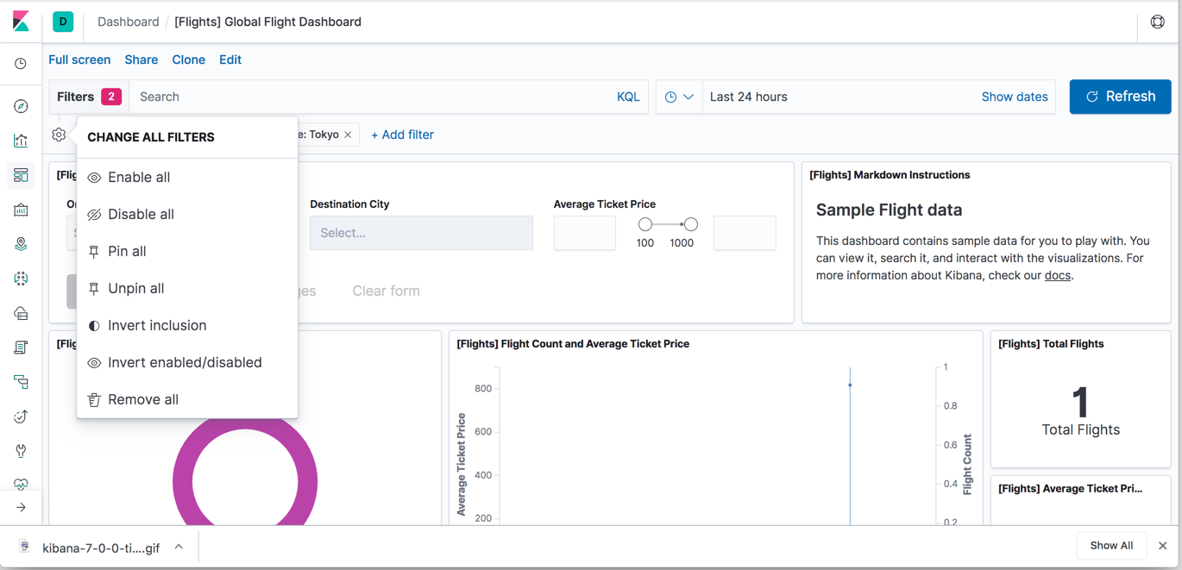Screen dimensions: 1182x570
Task: Click the recently viewed clock icon
Action: [x=21, y=64]
